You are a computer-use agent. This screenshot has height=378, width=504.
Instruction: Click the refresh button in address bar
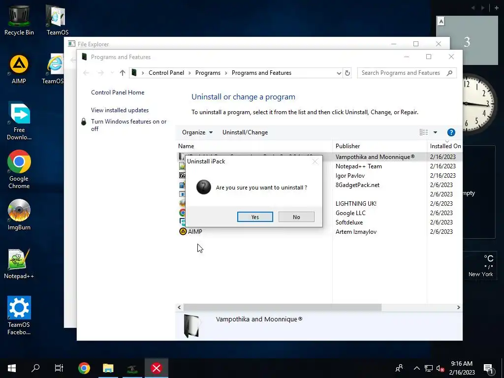point(347,73)
